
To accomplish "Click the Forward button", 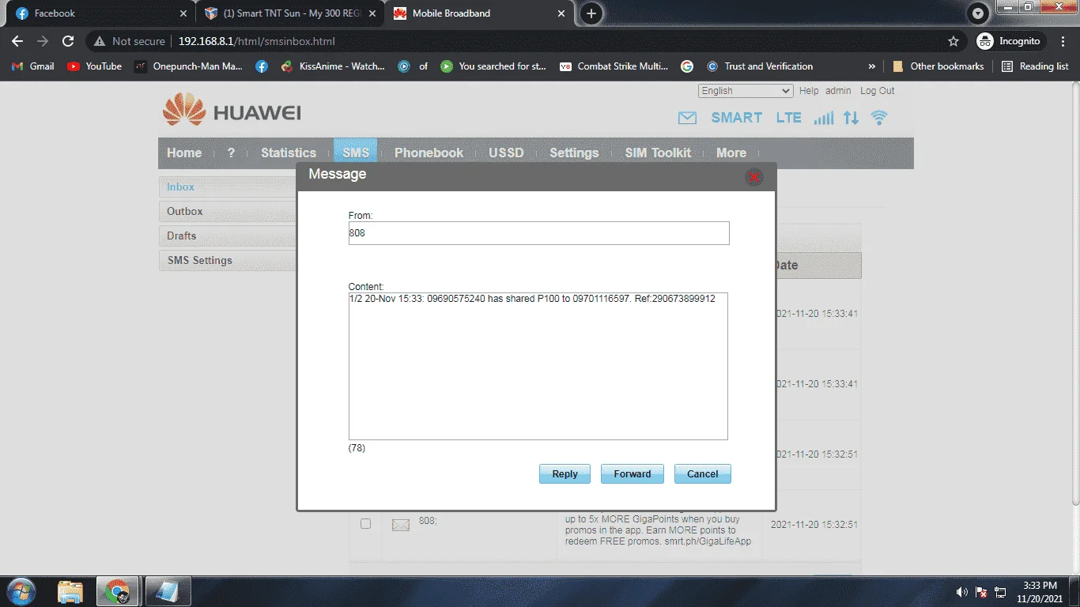I will click(633, 473).
